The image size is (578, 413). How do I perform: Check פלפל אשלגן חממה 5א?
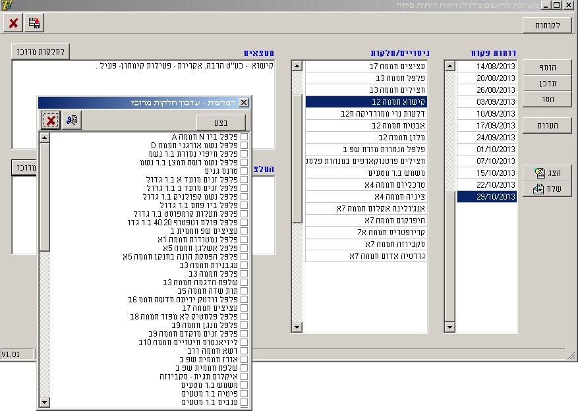point(244,248)
